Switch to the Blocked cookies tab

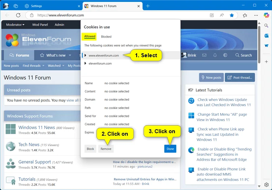point(106,37)
